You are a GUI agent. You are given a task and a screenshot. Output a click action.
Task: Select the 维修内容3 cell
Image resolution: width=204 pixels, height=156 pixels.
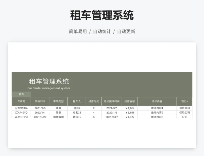coord(157,117)
